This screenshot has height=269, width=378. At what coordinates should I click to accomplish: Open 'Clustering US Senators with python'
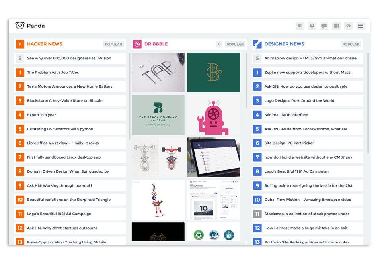70,129
